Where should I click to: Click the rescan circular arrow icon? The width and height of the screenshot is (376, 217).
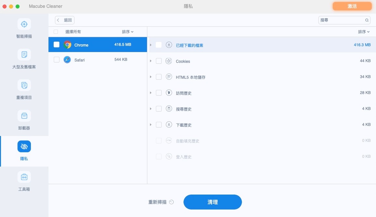(x=171, y=202)
